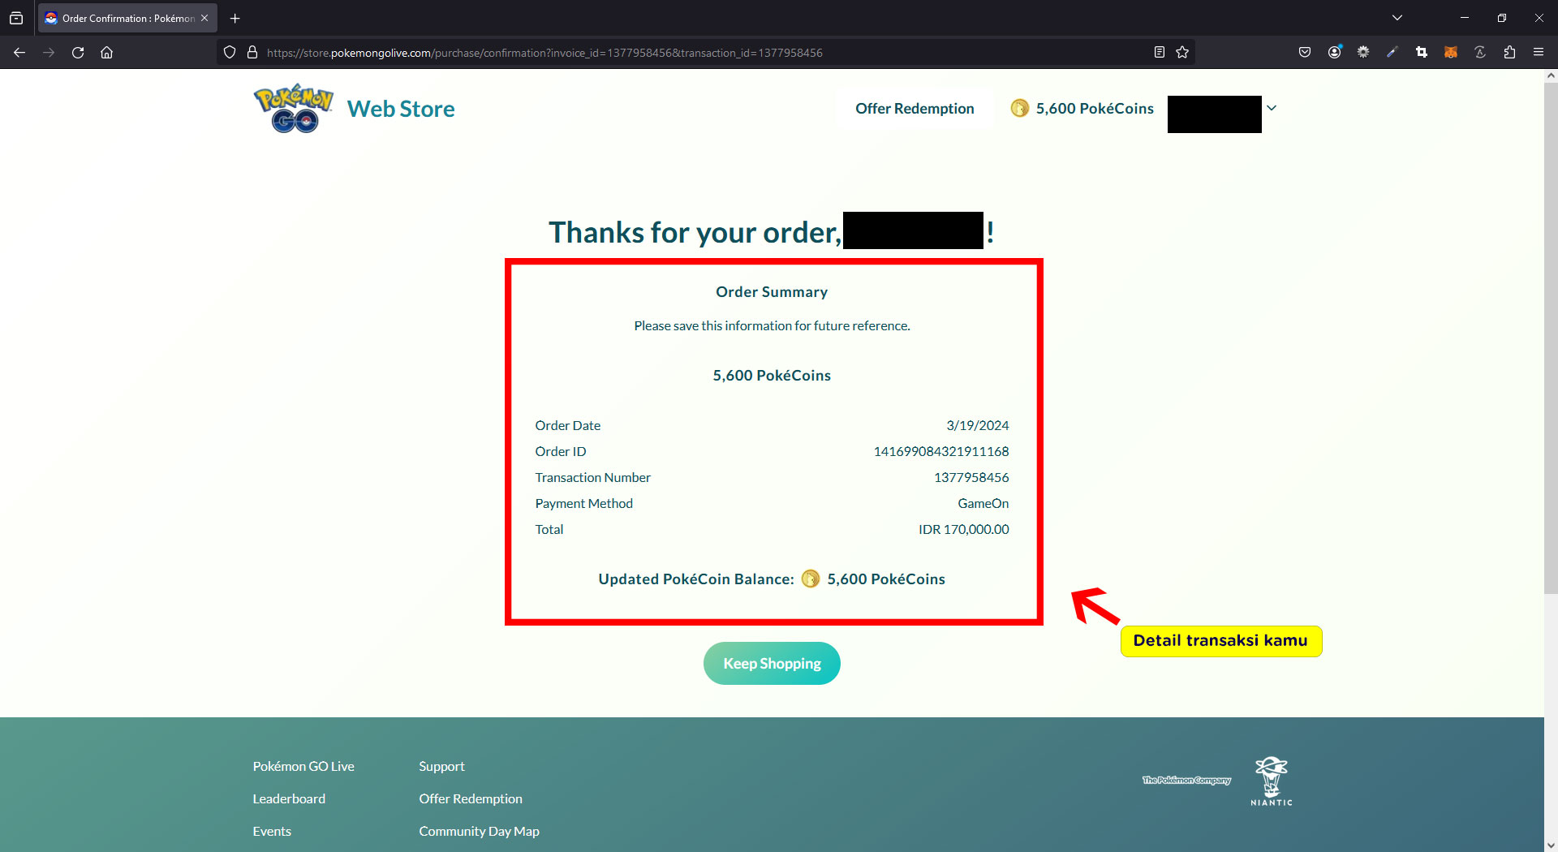This screenshot has width=1558, height=852.
Task: Expand the account dropdown chevron
Action: tap(1272, 108)
